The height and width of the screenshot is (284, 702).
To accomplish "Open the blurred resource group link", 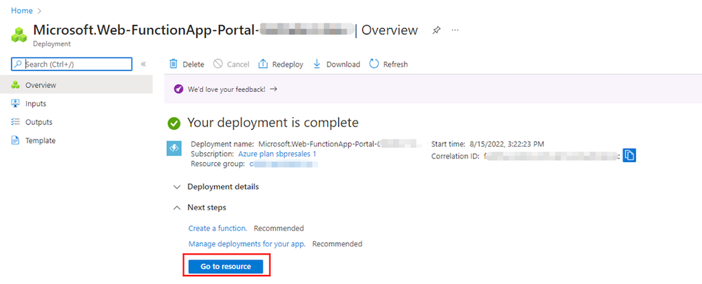I will tap(284, 164).
